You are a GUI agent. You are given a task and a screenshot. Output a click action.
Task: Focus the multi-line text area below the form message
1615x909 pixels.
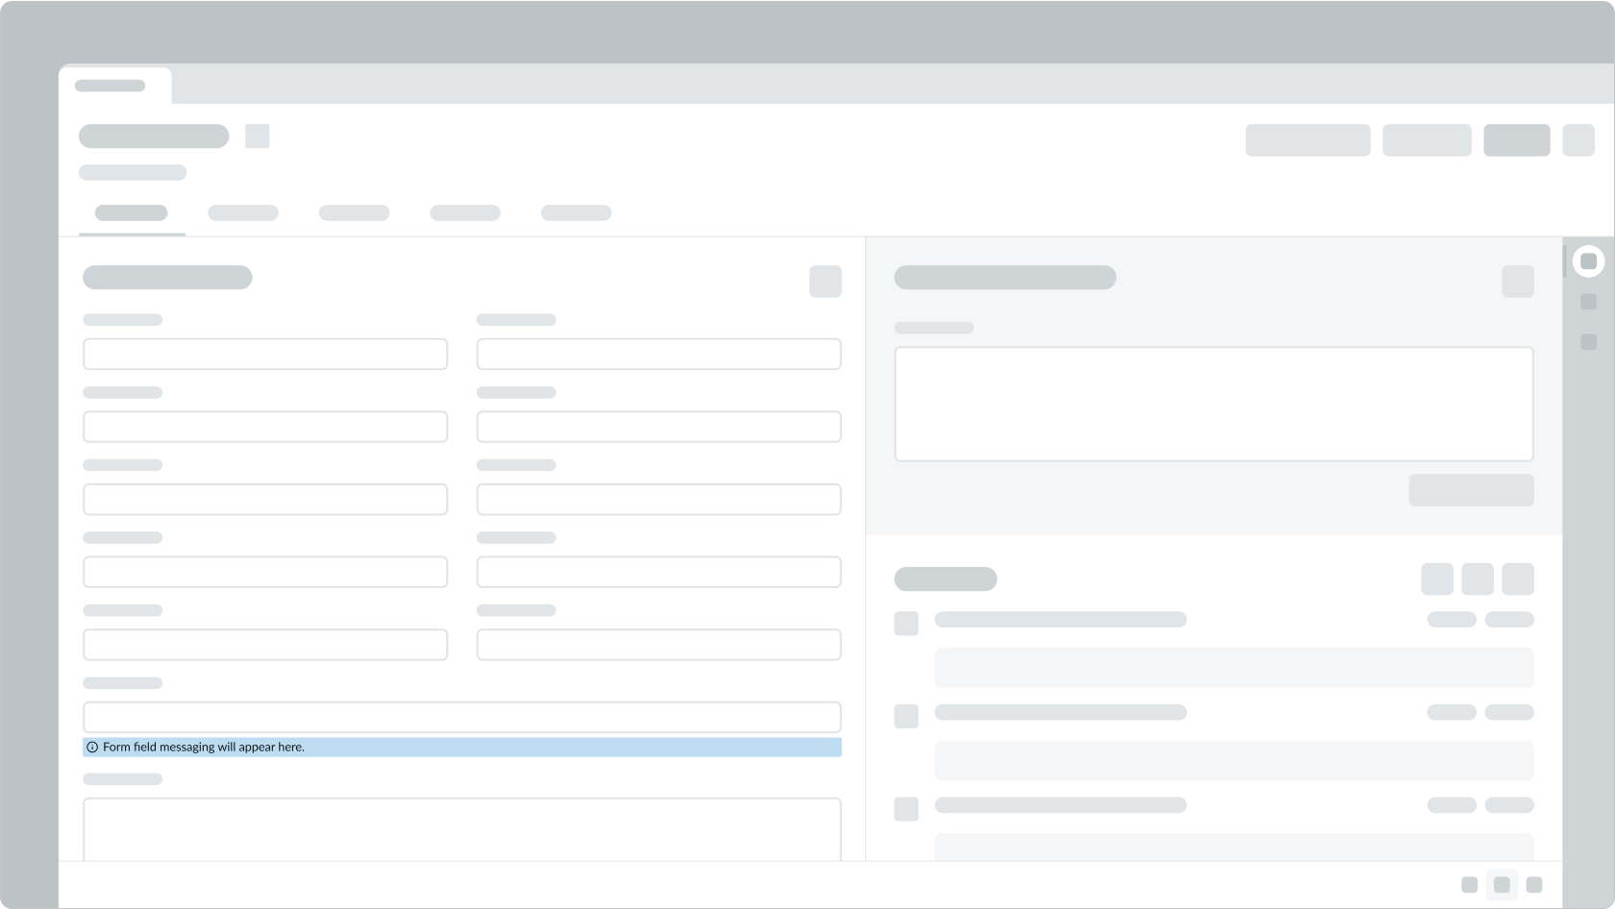click(x=462, y=829)
